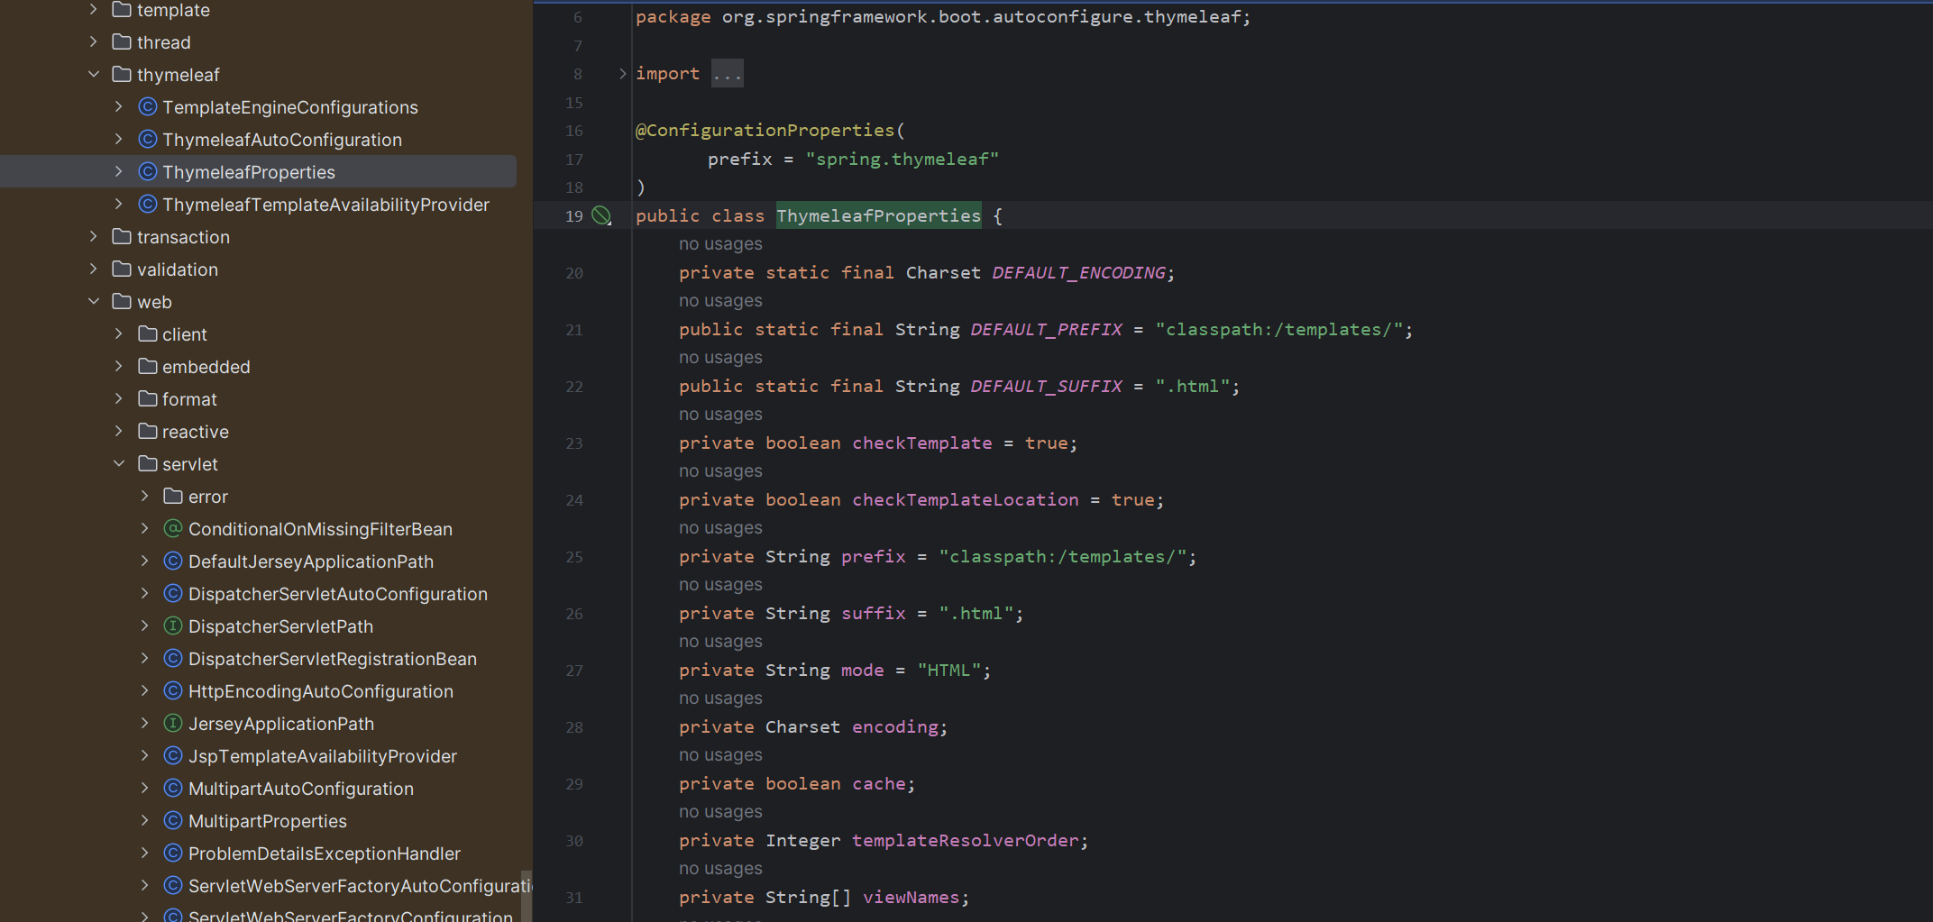The height and width of the screenshot is (922, 1933).
Task: Click the 'no usages' hint above cache
Action: pyautogui.click(x=720, y=755)
